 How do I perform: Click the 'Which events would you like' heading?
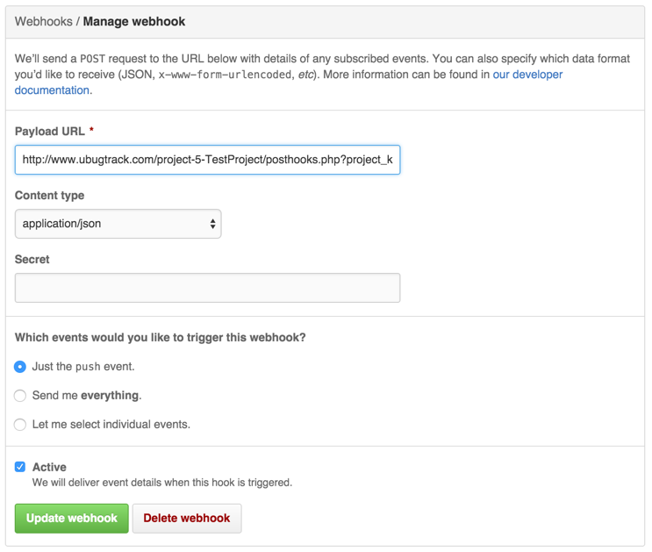pos(160,337)
